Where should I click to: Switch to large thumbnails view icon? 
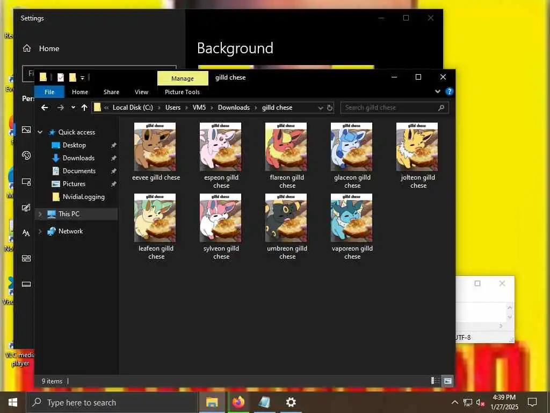pos(447,381)
